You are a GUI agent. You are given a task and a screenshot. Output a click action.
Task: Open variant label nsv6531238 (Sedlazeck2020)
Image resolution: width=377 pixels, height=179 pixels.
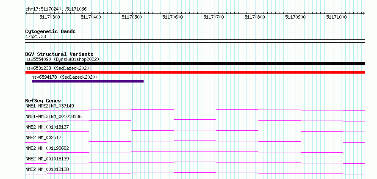coord(58,68)
